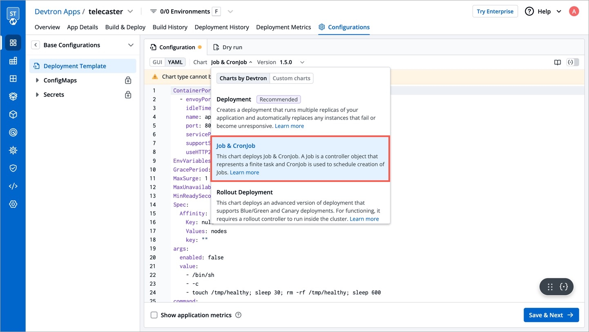
Task: Click the floating drag handle widget icon
Action: pyautogui.click(x=550, y=287)
